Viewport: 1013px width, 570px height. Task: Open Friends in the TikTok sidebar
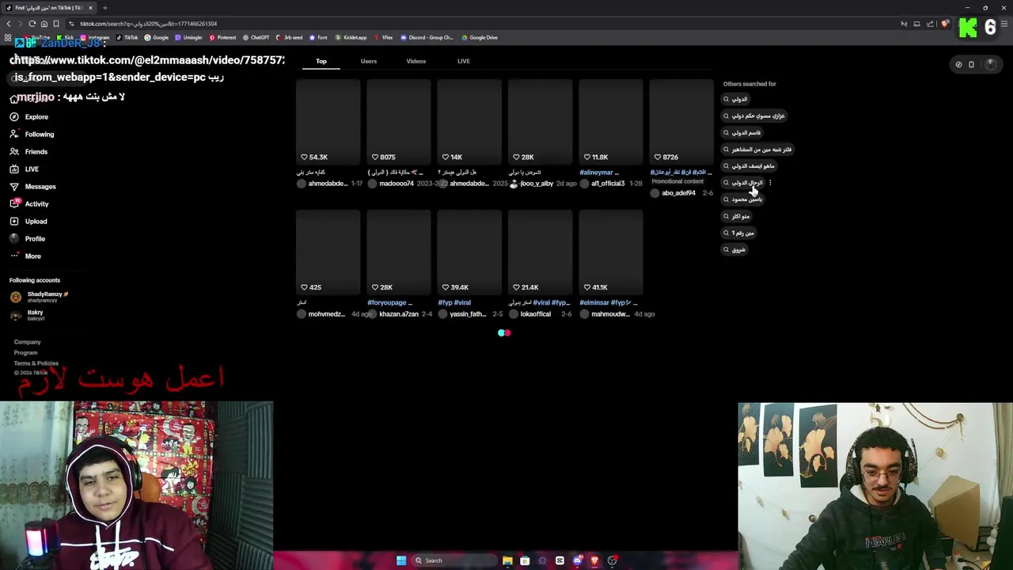click(28, 152)
